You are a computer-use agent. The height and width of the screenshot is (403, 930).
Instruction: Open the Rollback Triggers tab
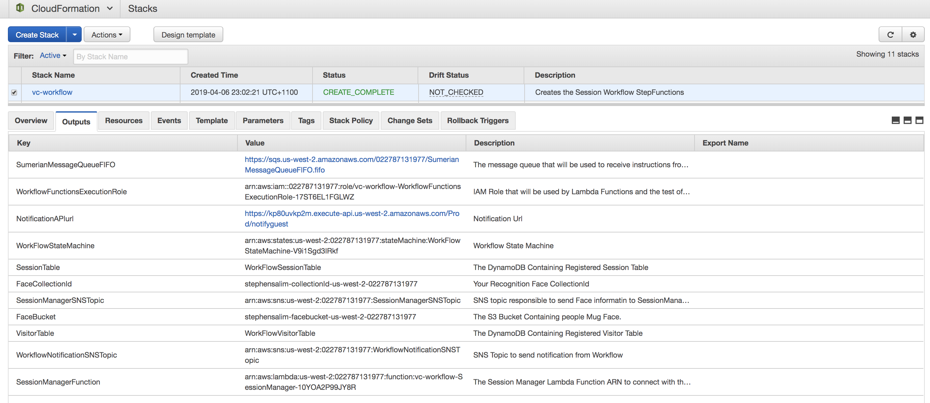(x=477, y=121)
